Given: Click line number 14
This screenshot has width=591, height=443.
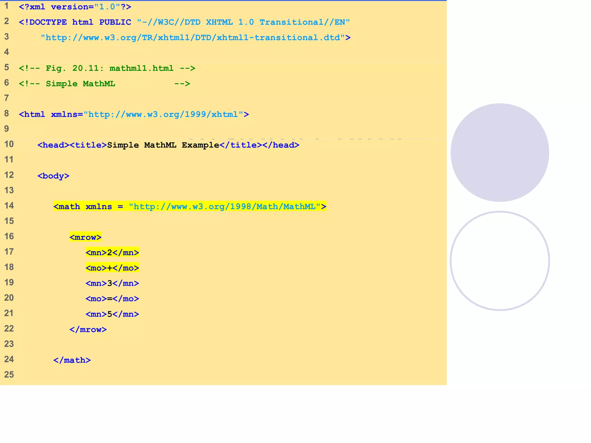Looking at the screenshot, I should coord(9,206).
